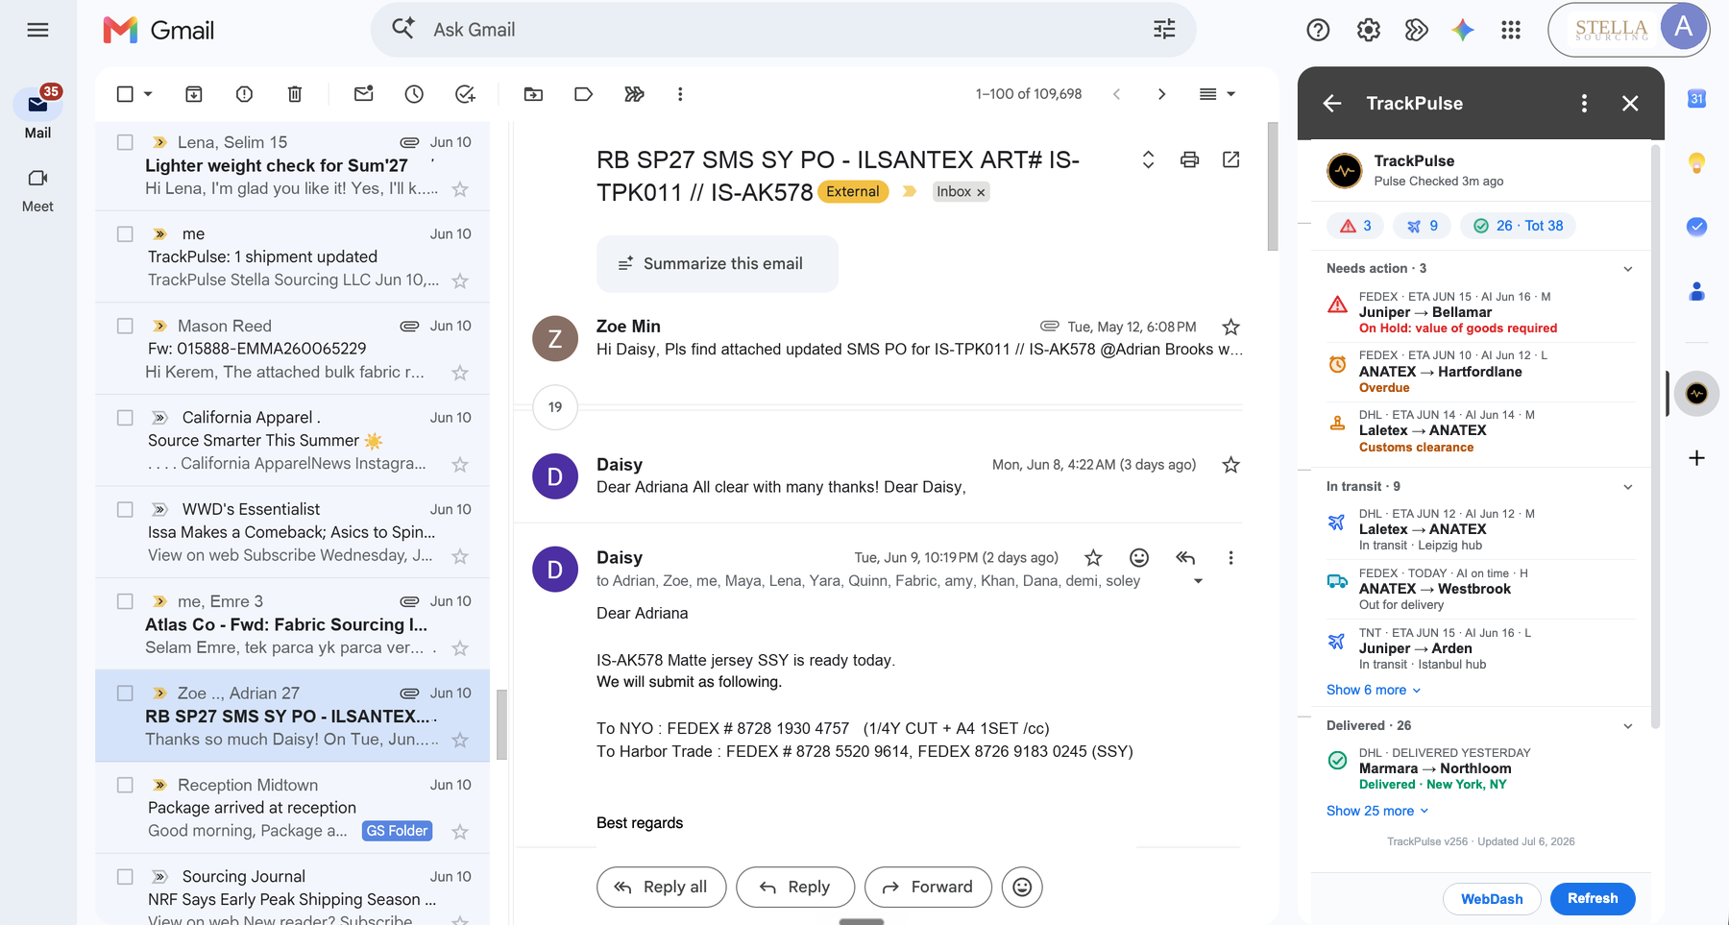The image size is (1729, 925).
Task: Open thread in new window
Action: pos(1230,159)
